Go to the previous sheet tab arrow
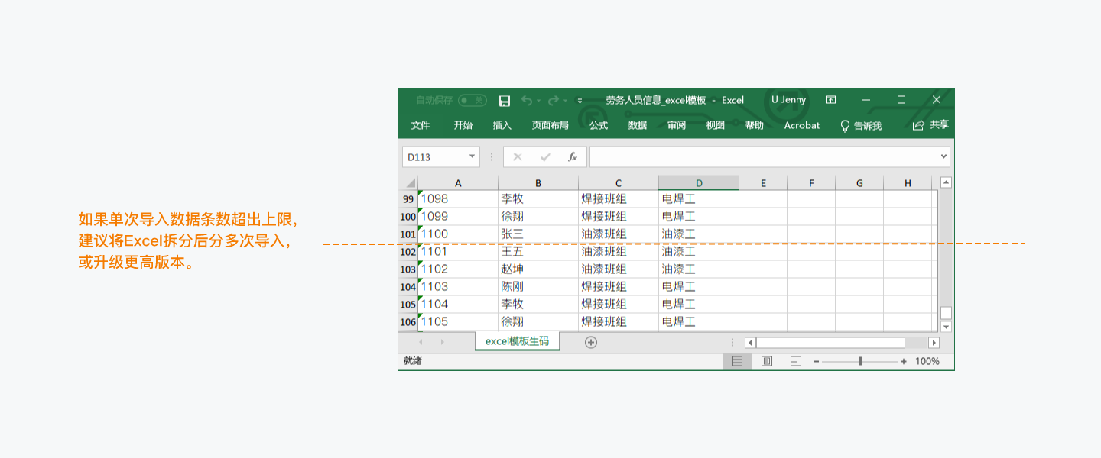The image size is (1101, 458). coord(420,342)
